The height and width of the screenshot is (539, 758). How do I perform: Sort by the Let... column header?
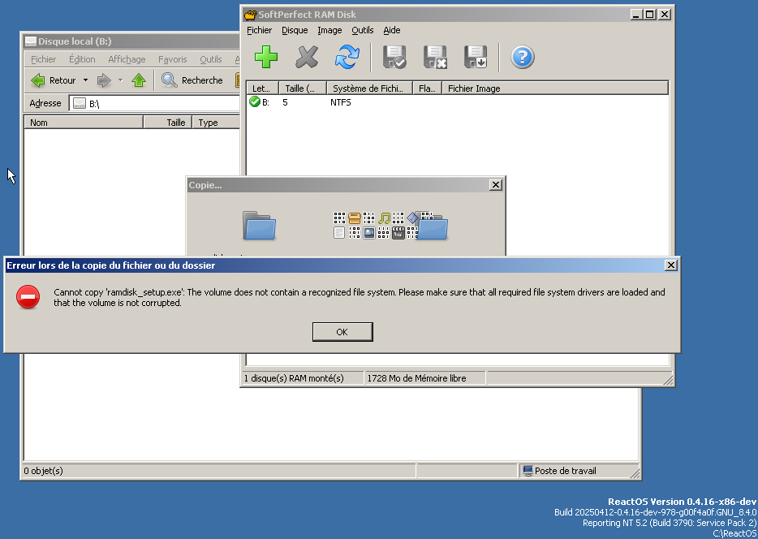click(262, 88)
